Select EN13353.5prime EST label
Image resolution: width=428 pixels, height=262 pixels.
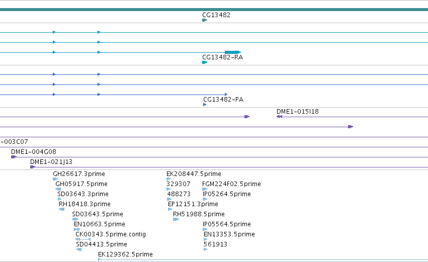pos(229,234)
